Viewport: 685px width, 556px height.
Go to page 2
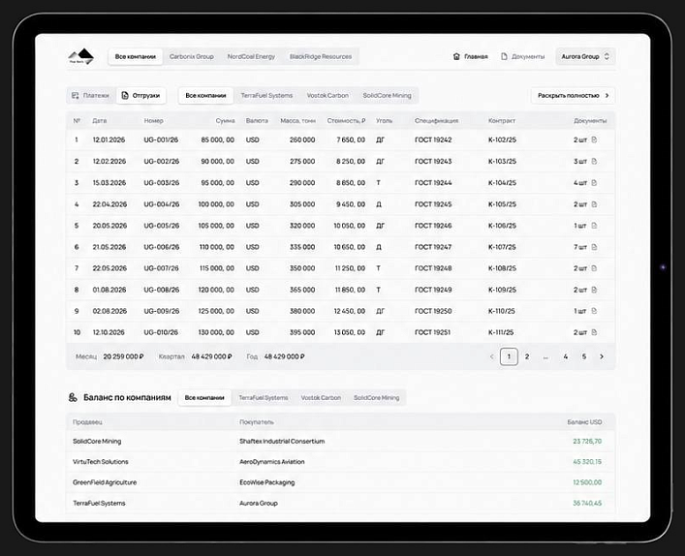point(527,356)
